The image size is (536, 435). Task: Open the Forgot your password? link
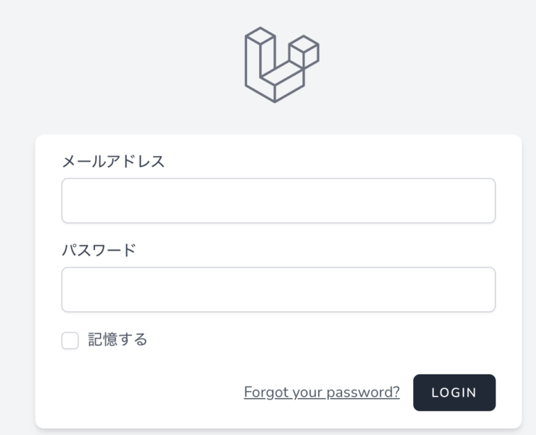pos(322,392)
